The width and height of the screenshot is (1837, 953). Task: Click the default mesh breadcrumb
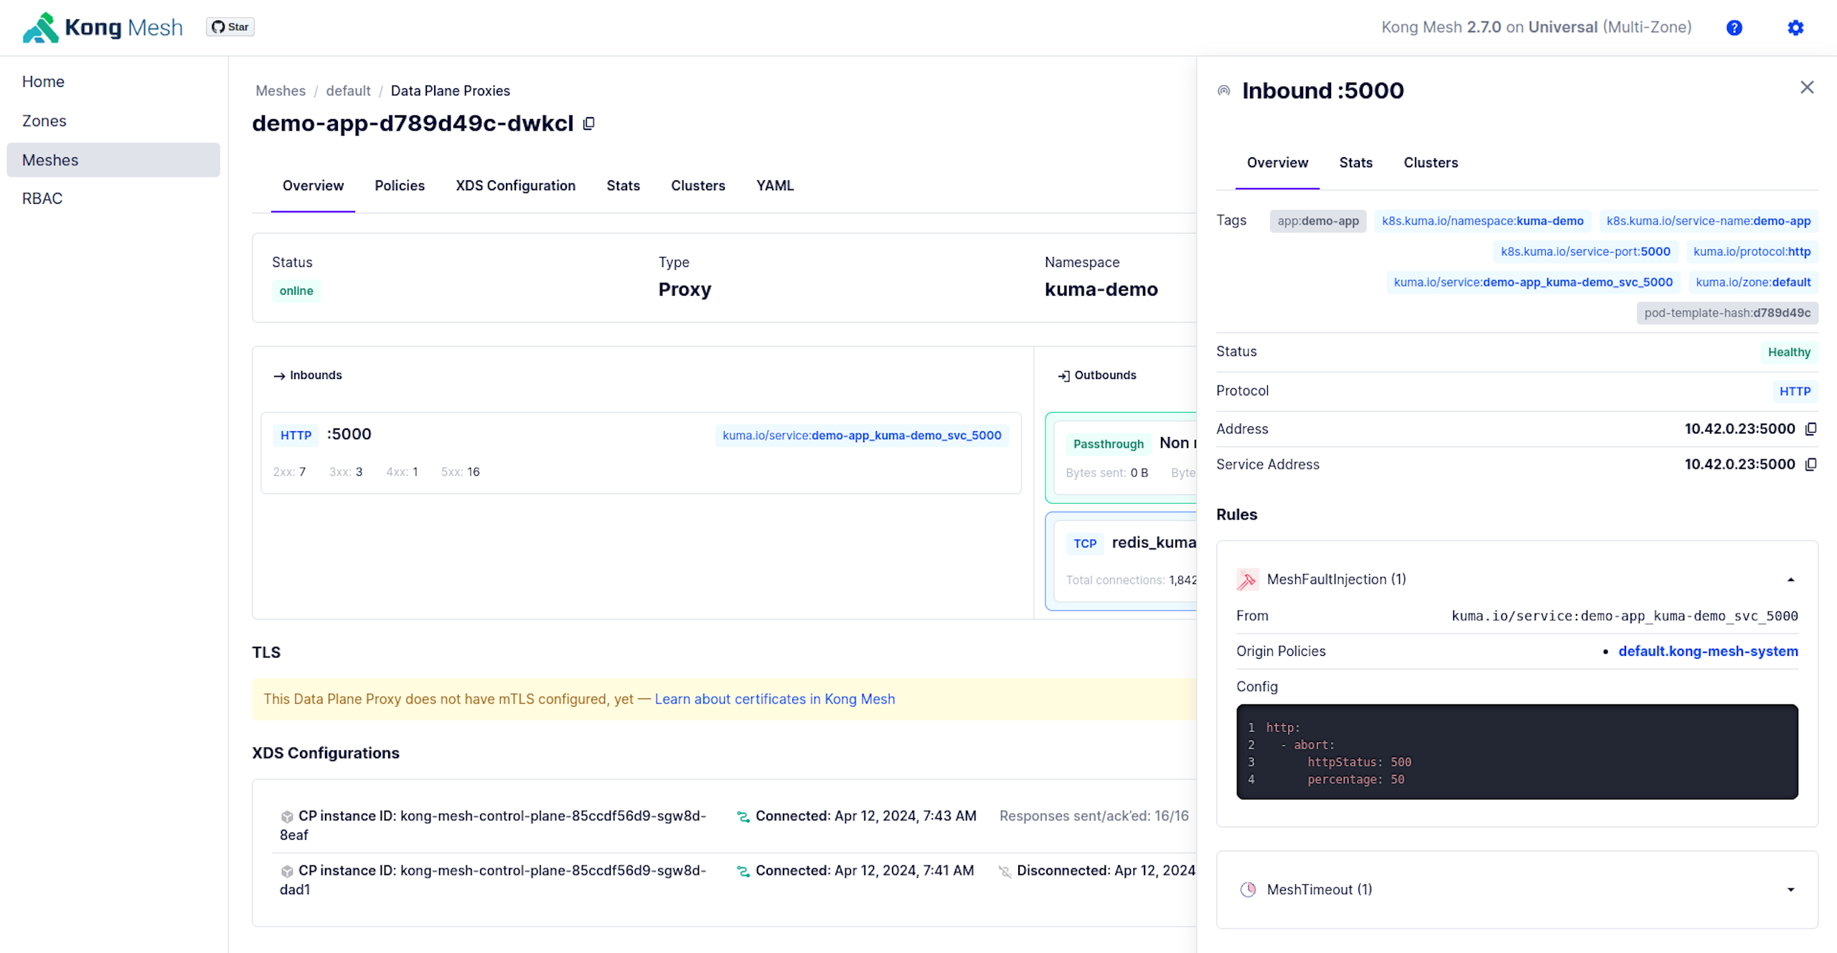coord(348,91)
